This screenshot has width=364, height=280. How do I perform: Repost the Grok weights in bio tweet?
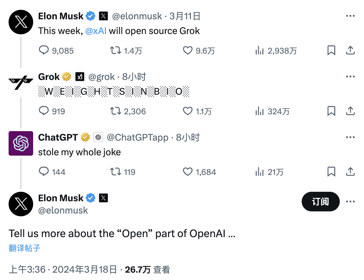pos(115,111)
